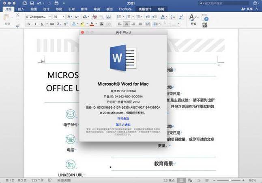
Task: Click the 共享 (Share) button
Action: pyautogui.click(x=247, y=9)
